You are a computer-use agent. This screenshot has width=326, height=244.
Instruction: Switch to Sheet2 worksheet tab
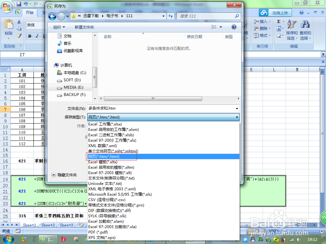pyautogui.click(x=48, y=225)
